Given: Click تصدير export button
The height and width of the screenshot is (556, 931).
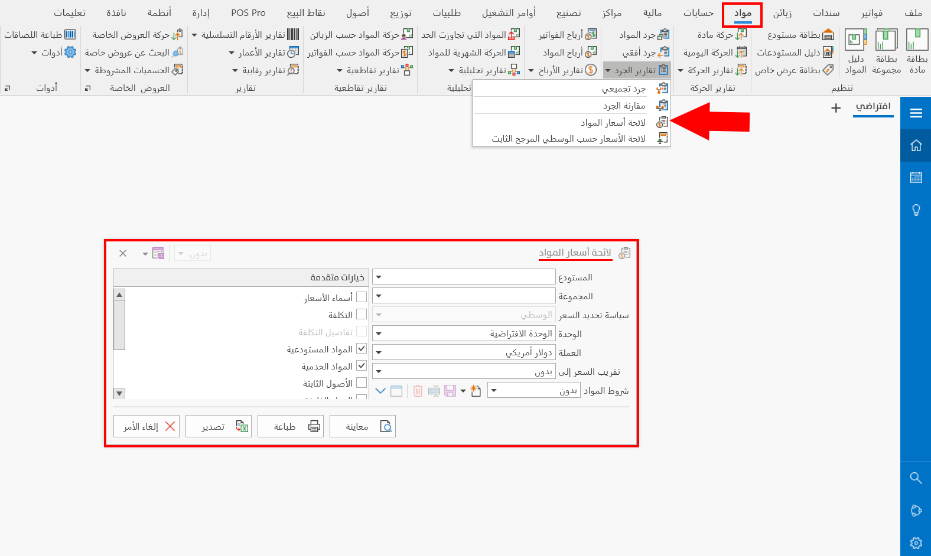Looking at the screenshot, I should (219, 426).
